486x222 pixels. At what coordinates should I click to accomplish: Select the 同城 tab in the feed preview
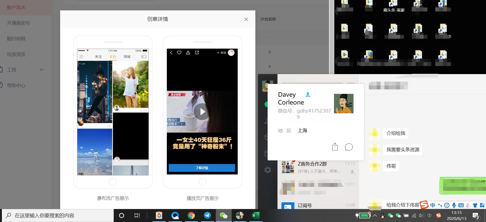127,57
